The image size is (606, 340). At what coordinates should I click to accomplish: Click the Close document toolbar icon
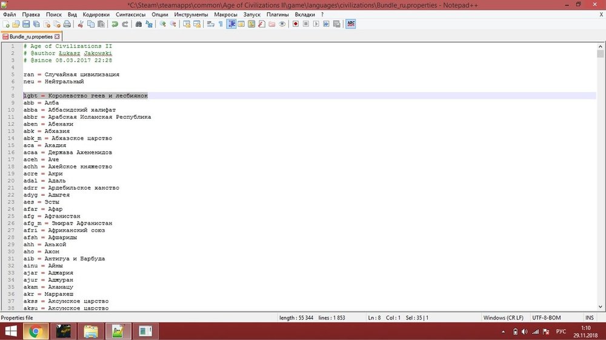[x=47, y=24]
